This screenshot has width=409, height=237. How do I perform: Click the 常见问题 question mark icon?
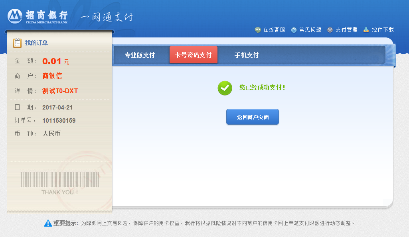point(294,30)
